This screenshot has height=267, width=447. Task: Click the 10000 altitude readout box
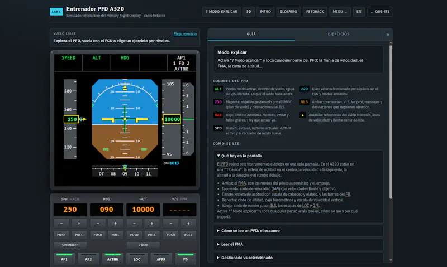[172, 119]
